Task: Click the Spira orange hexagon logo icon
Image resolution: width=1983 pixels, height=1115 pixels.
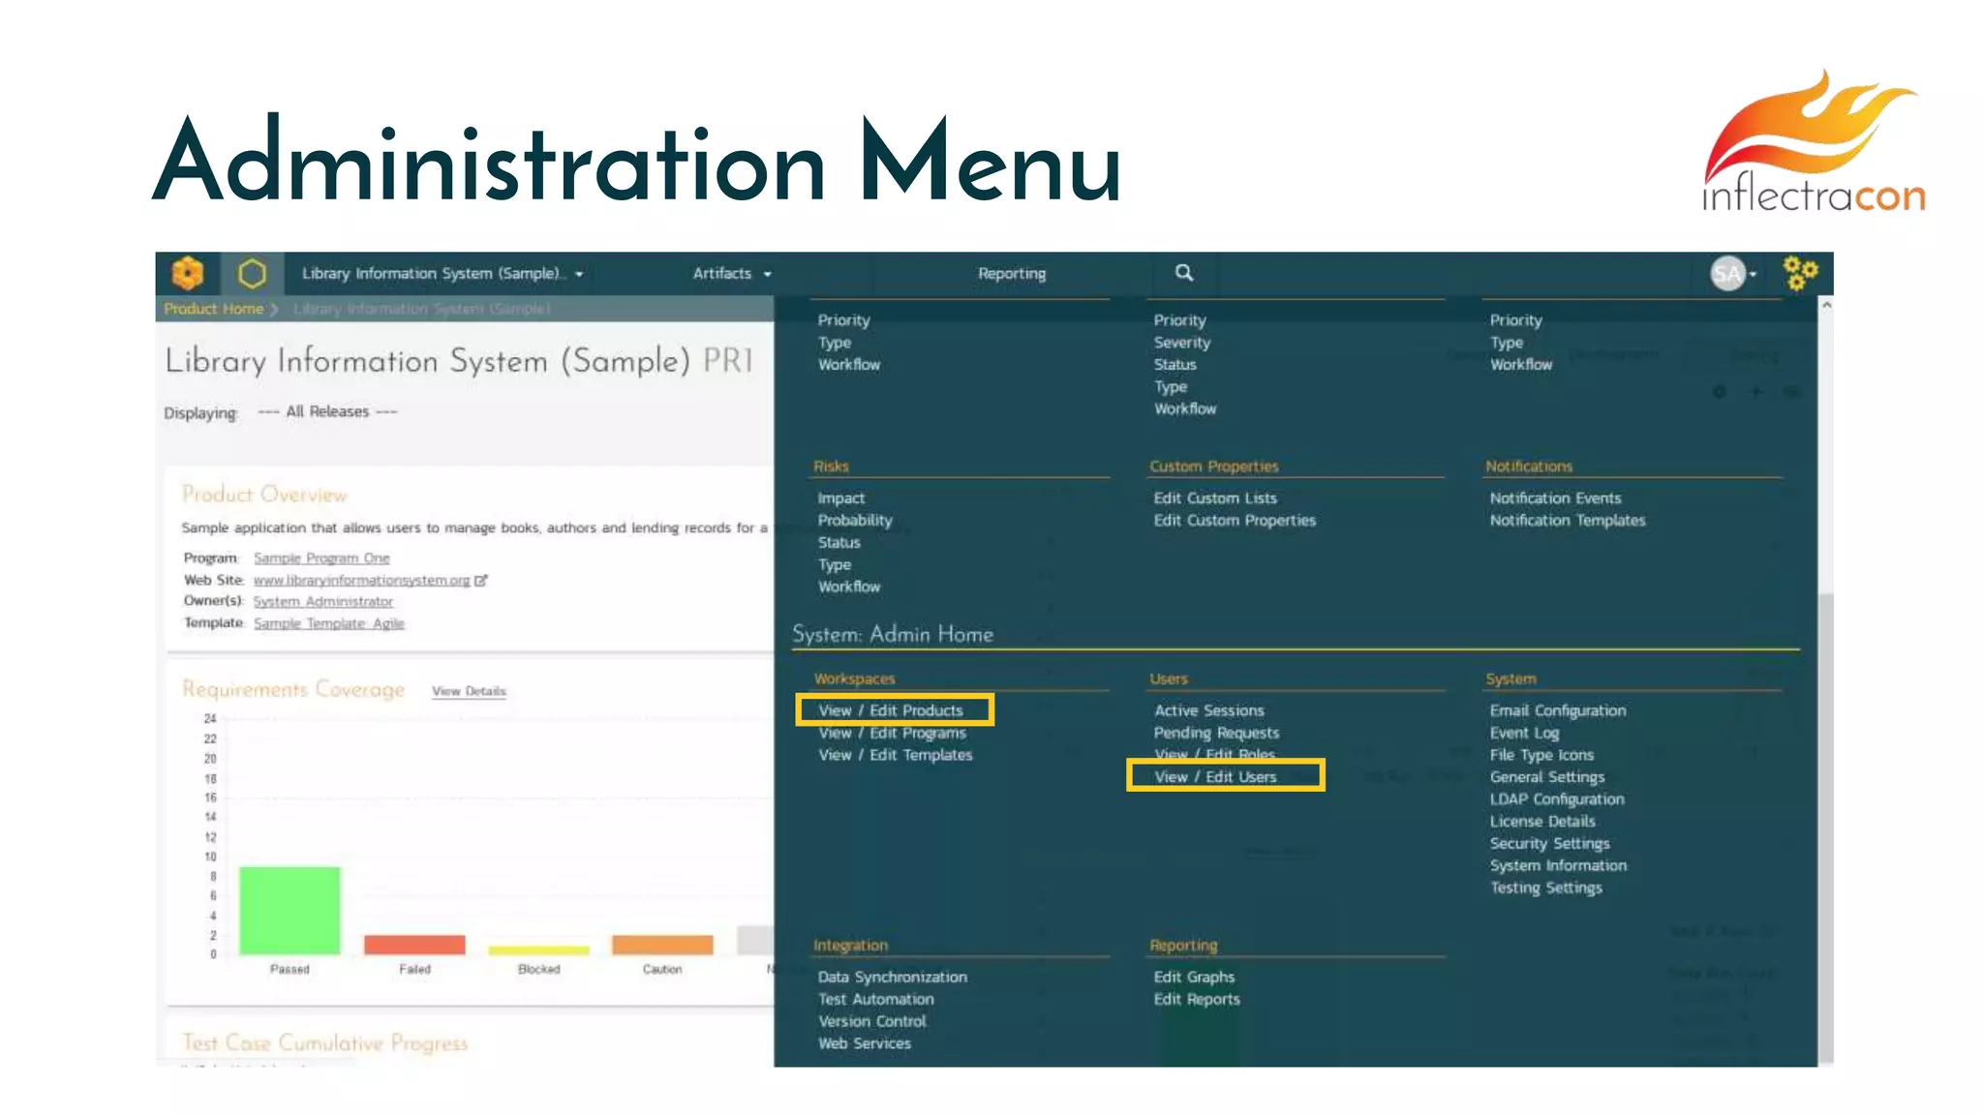Action: tap(187, 274)
